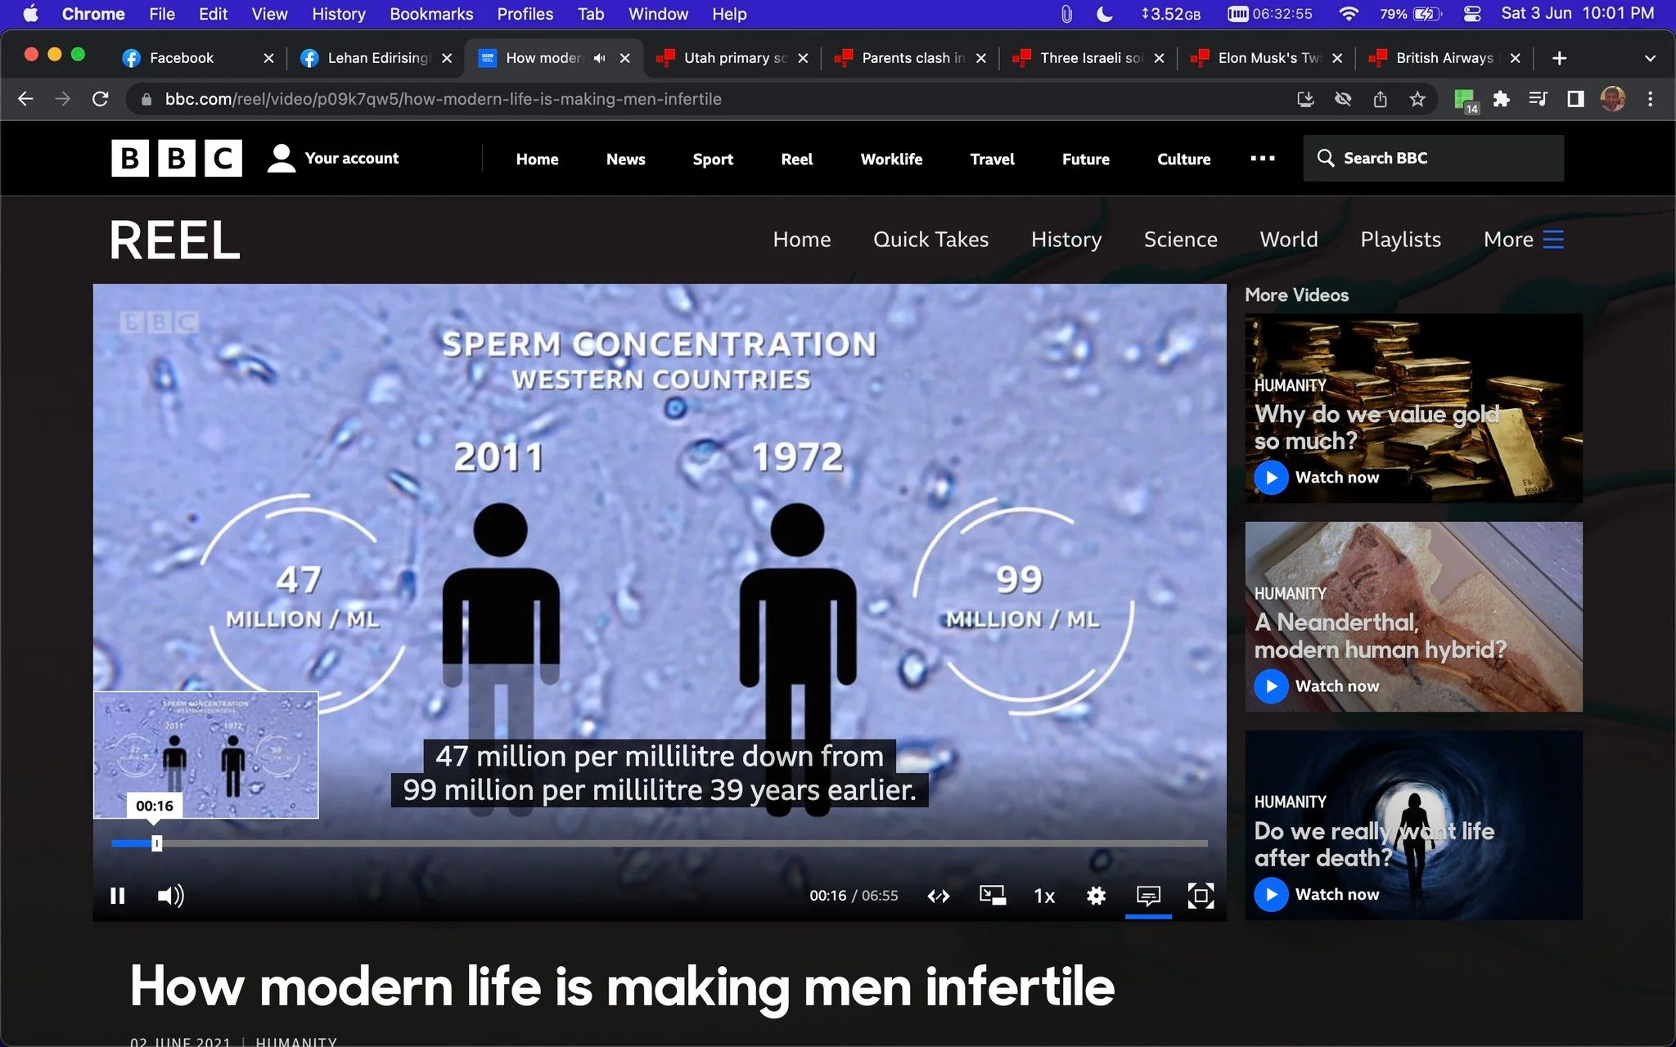Open video settings gear icon
This screenshot has height=1047, width=1676.
tap(1096, 896)
